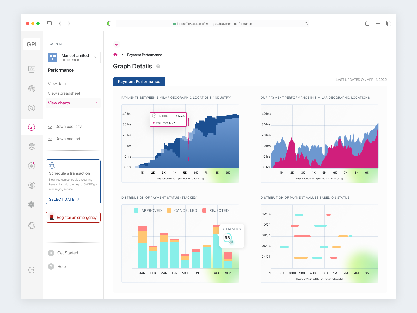Viewport: 417px width, 313px height.
Task: Open SELECT DATE in schedule transaction card
Action: pyautogui.click(x=62, y=199)
